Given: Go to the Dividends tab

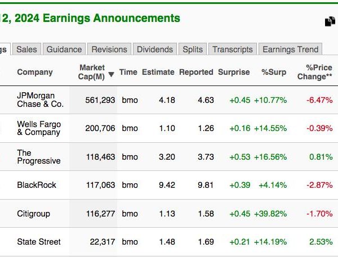Looking at the screenshot, I should pyautogui.click(x=155, y=49).
